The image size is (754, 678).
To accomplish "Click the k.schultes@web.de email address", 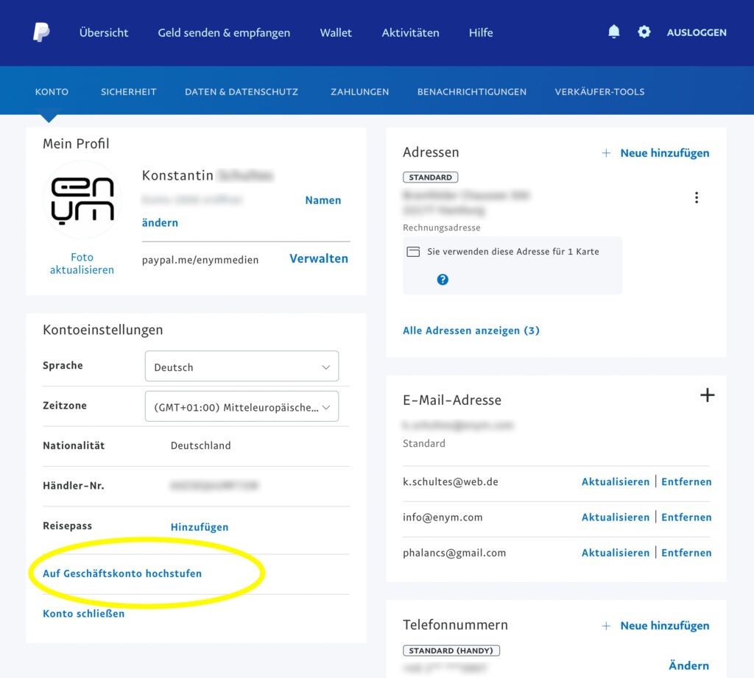I will (451, 481).
